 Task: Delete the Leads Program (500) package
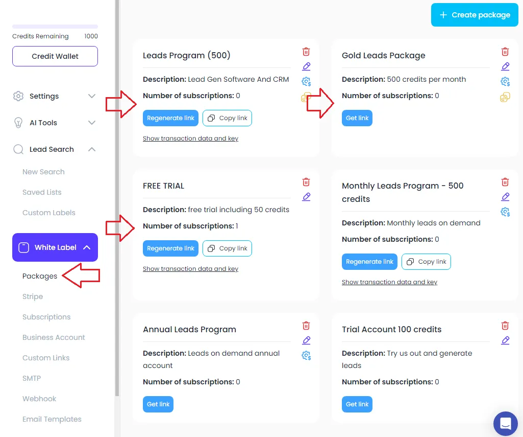click(306, 52)
